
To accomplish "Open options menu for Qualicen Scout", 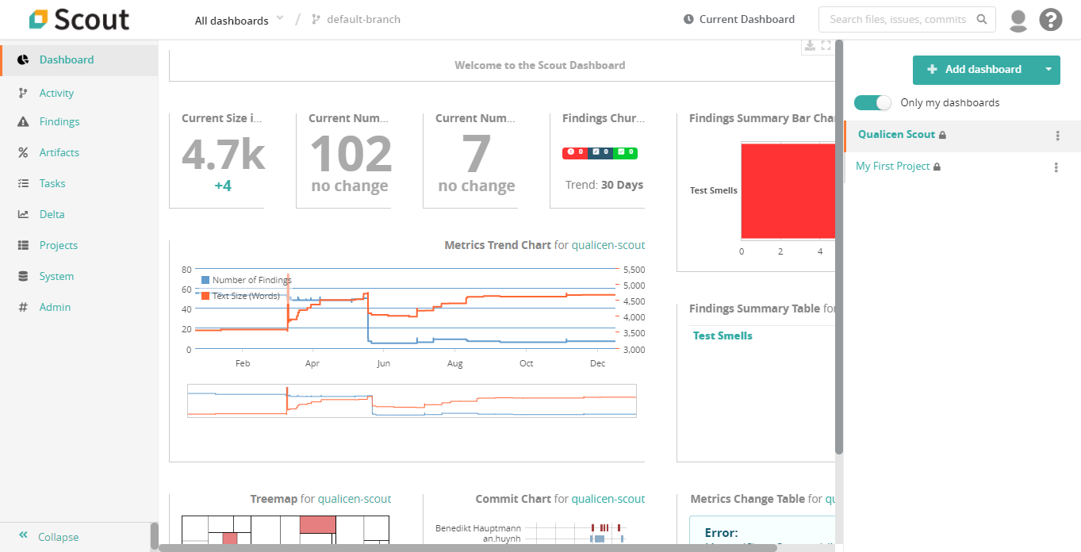I will click(1057, 136).
